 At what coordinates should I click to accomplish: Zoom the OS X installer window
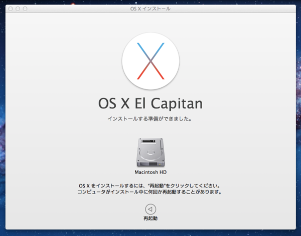click(x=25, y=8)
